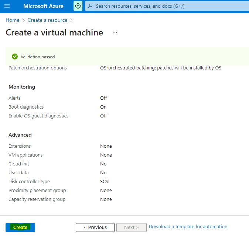Click the chevron after Create a resource

point(71,20)
